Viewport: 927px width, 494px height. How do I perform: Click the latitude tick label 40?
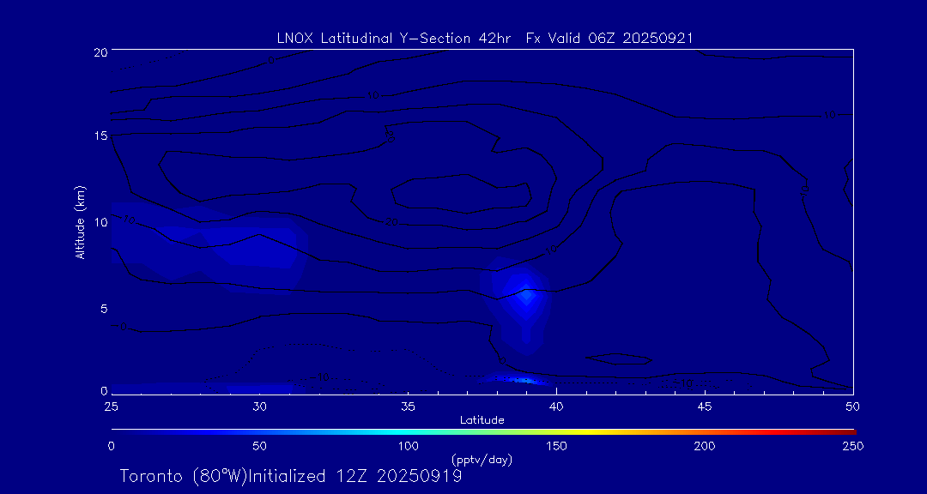tap(555, 407)
